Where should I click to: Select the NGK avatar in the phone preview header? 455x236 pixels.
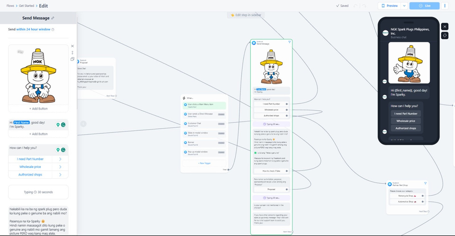(385, 33)
